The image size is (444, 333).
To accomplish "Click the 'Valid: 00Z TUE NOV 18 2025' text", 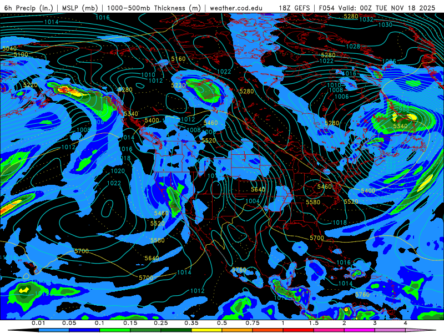I will tap(388, 8).
